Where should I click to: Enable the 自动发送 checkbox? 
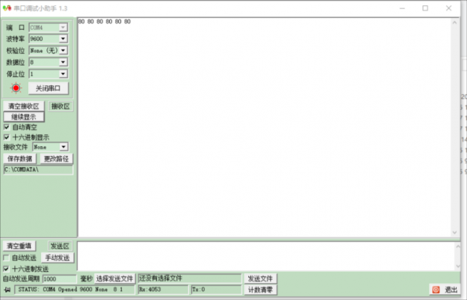pyautogui.click(x=6, y=257)
